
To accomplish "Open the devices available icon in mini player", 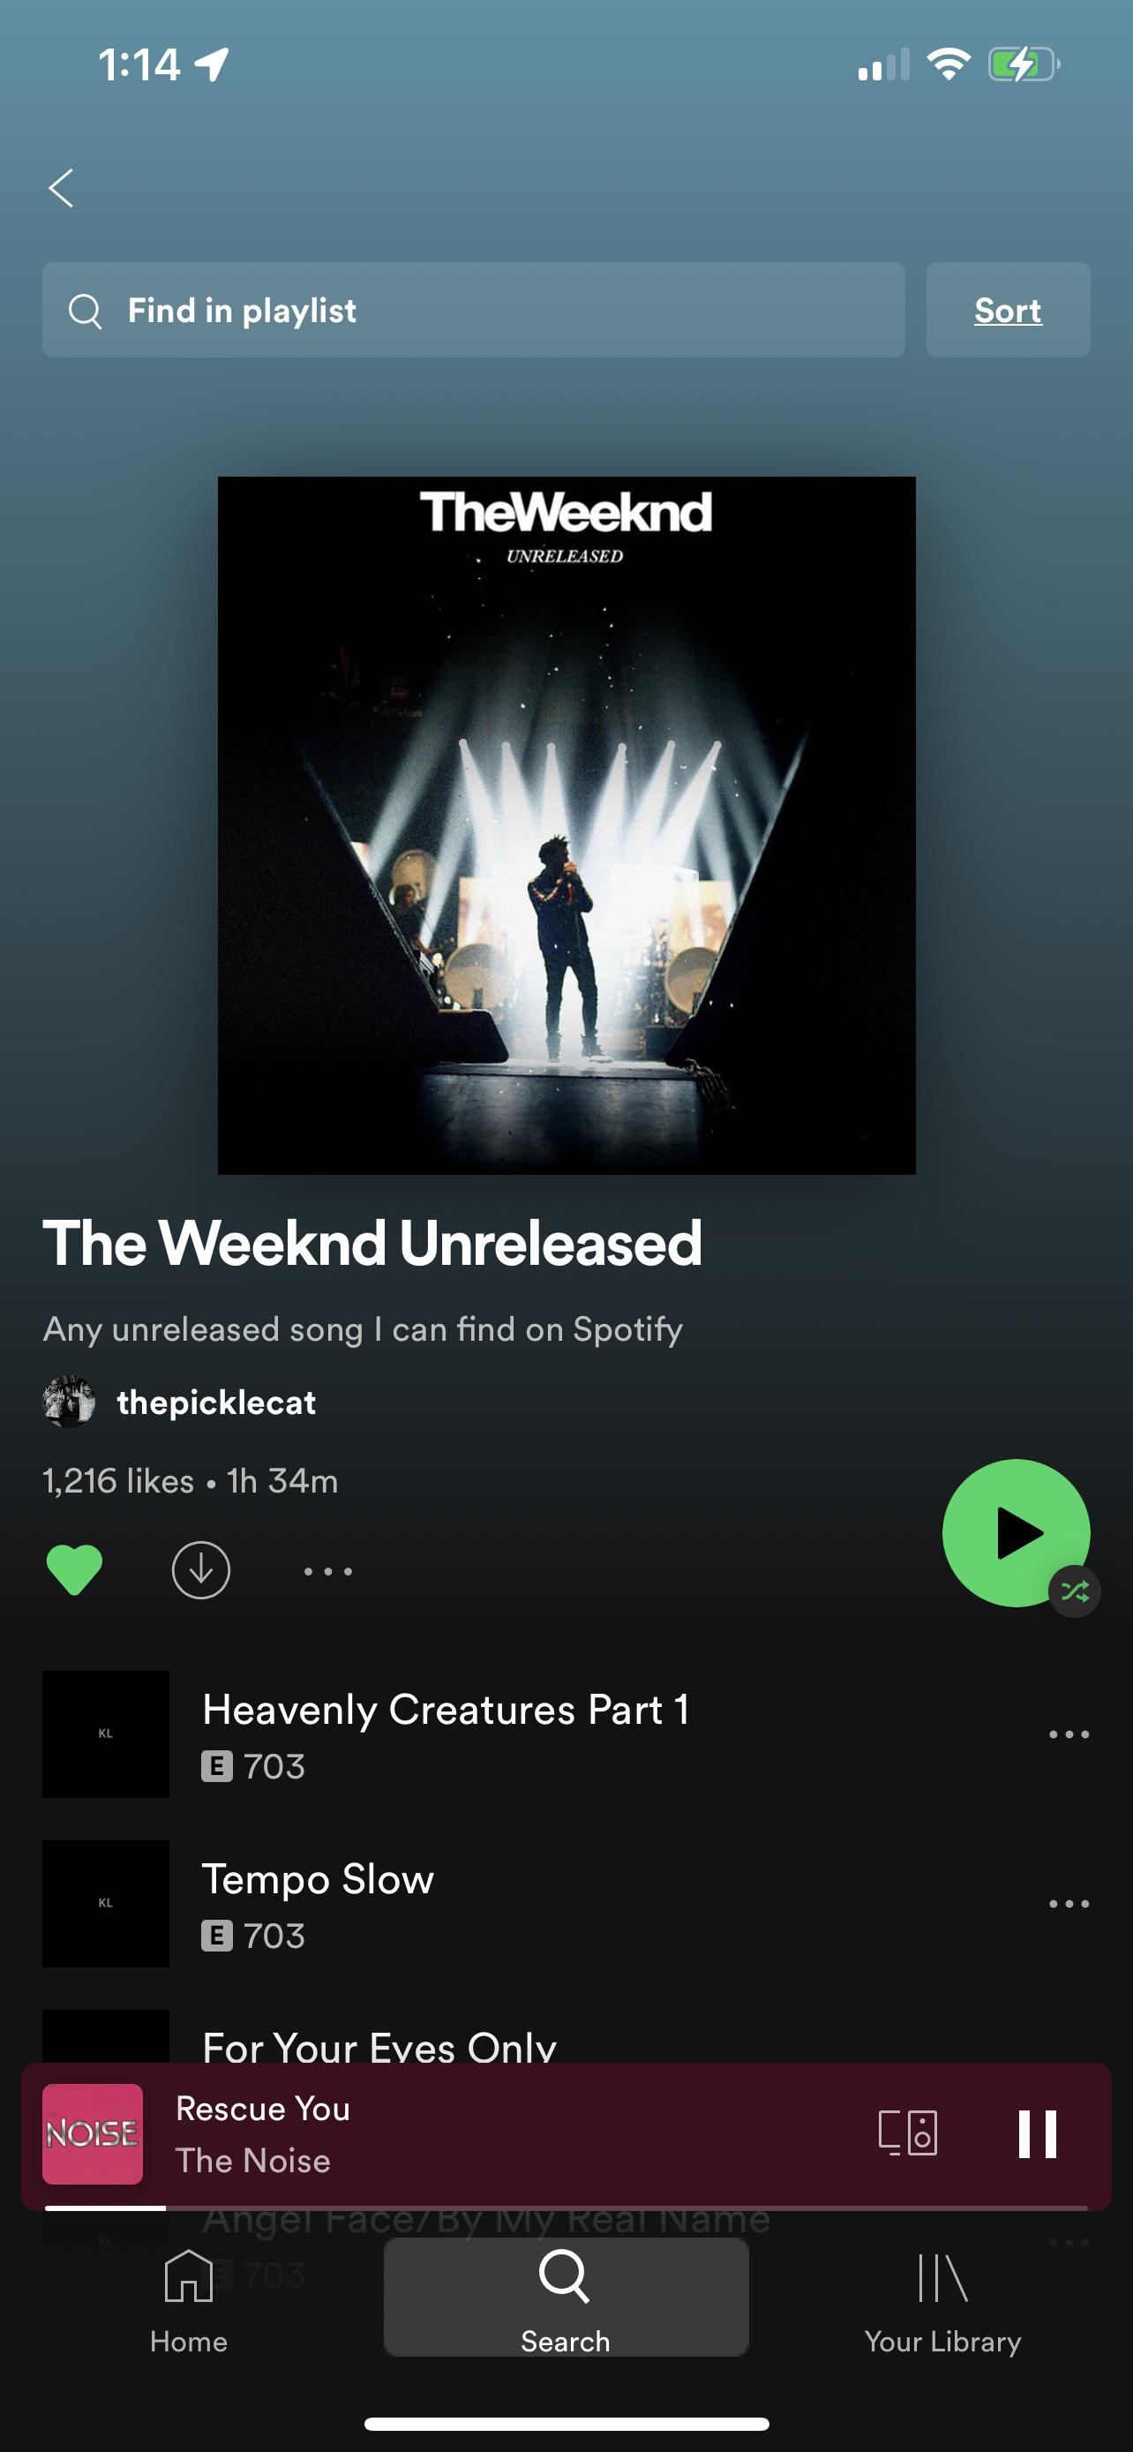I will (907, 2132).
